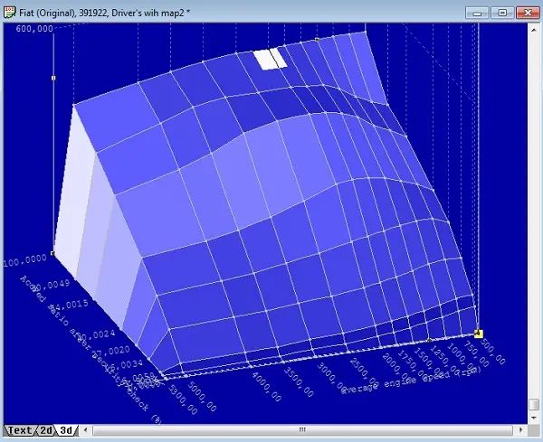Select the white highlighted cell on the surface
The height and width of the screenshot is (442, 543).
(x=270, y=60)
